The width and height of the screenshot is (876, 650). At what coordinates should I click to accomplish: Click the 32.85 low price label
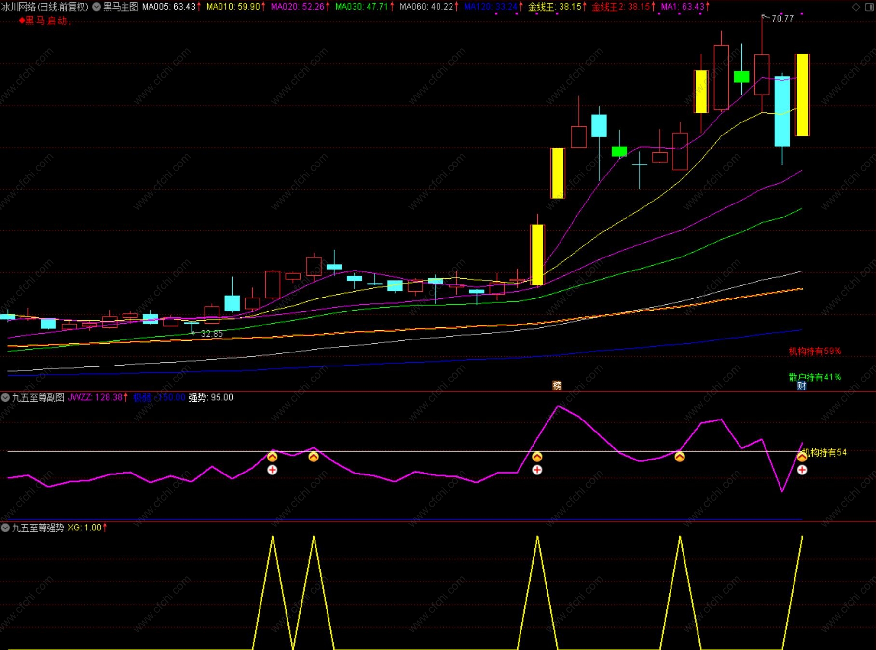coord(212,334)
